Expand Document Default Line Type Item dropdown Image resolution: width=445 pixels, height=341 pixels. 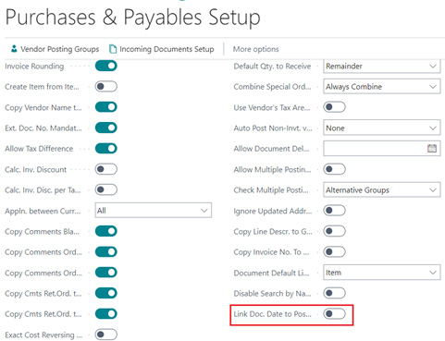click(x=381, y=273)
